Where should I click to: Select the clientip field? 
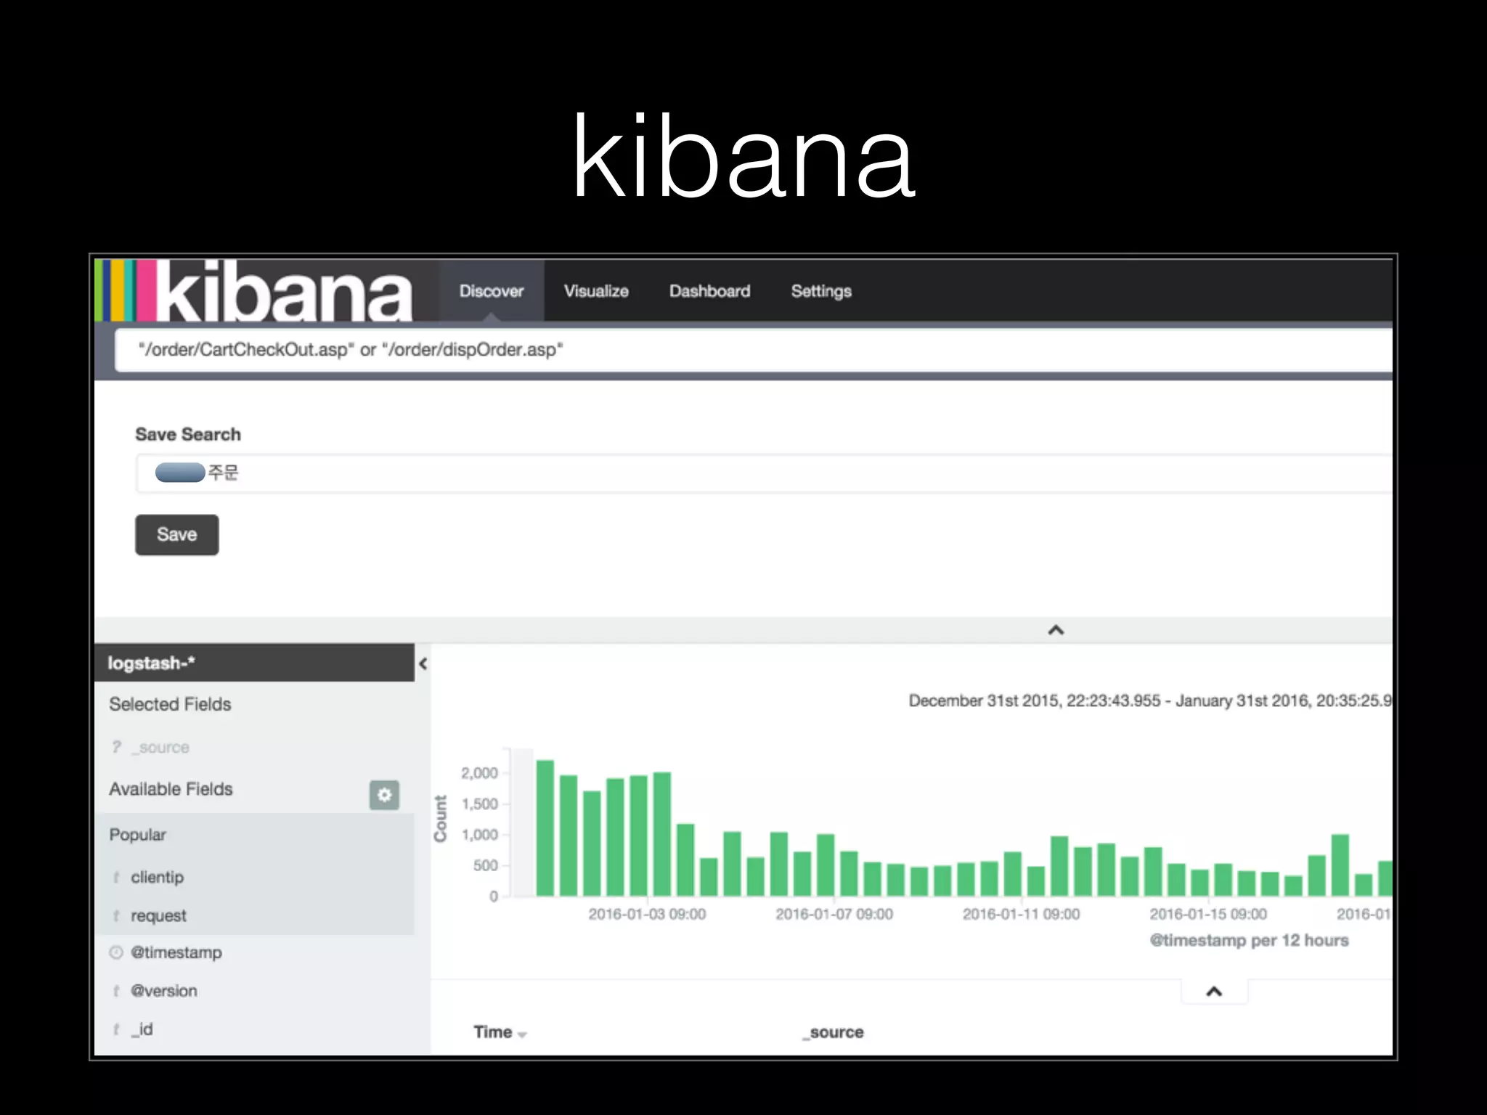click(157, 877)
